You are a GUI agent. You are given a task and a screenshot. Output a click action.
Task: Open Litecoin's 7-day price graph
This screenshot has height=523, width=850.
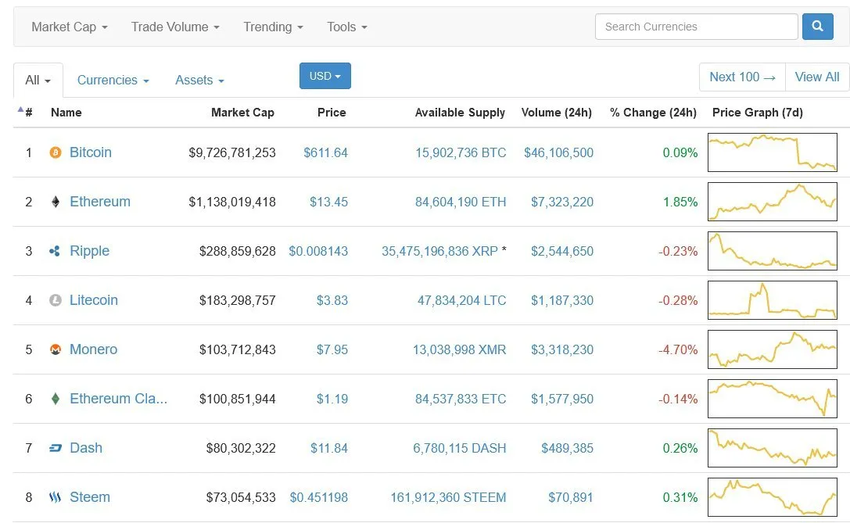pyautogui.click(x=773, y=300)
